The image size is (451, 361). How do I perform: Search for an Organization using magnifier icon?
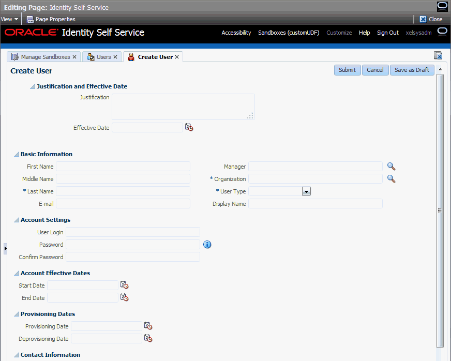point(391,178)
